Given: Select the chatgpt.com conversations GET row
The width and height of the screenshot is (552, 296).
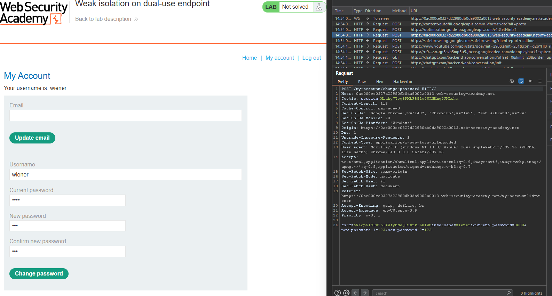Looking at the screenshot, I should tap(442, 57).
